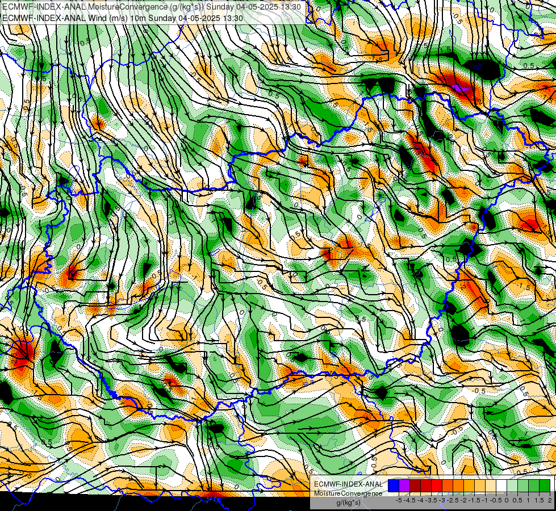Click the legend tick value 2

coord(550,500)
